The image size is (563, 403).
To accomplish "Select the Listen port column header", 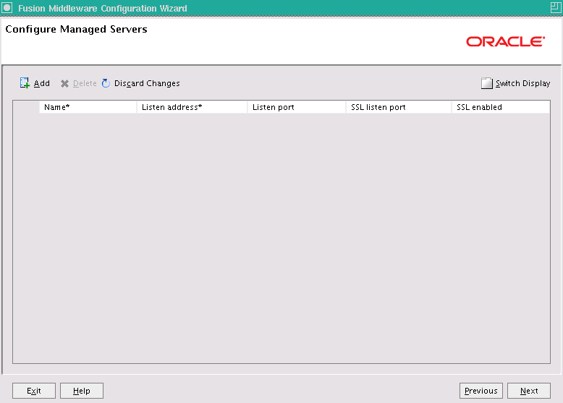I will pos(297,107).
